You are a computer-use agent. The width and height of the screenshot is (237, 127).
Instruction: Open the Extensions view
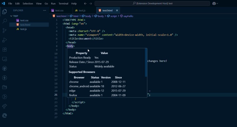[4, 49]
